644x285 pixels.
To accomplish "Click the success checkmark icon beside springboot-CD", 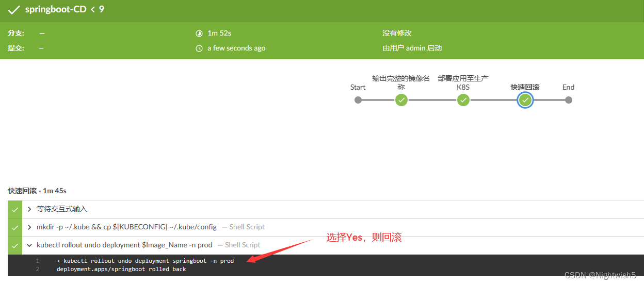I will coord(14,9).
